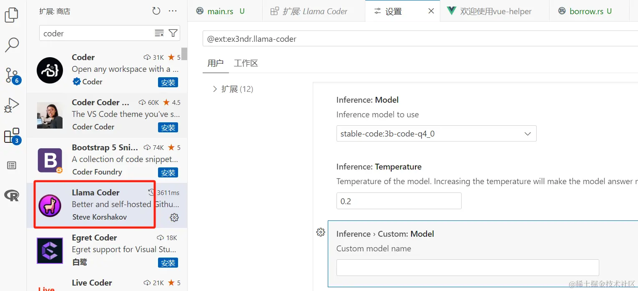Focus the settings search field @ext:ex3ndr.llama-coder

coord(420,39)
